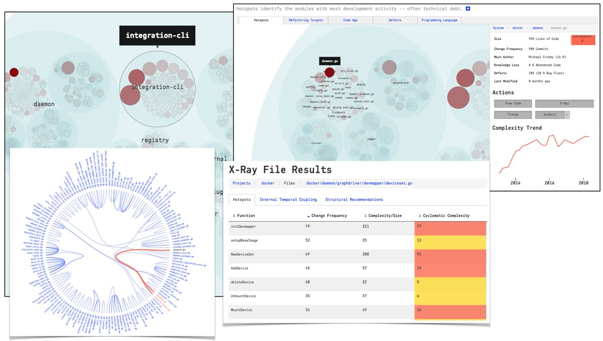Open deviceset.go file path link
This screenshot has width=603, height=341.
(359, 184)
